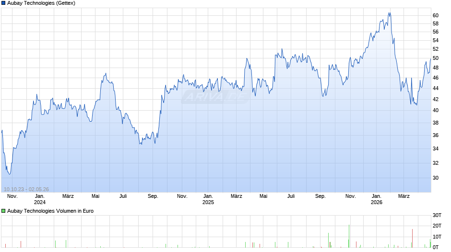Click the 20T volume axis label

click(x=437, y=226)
